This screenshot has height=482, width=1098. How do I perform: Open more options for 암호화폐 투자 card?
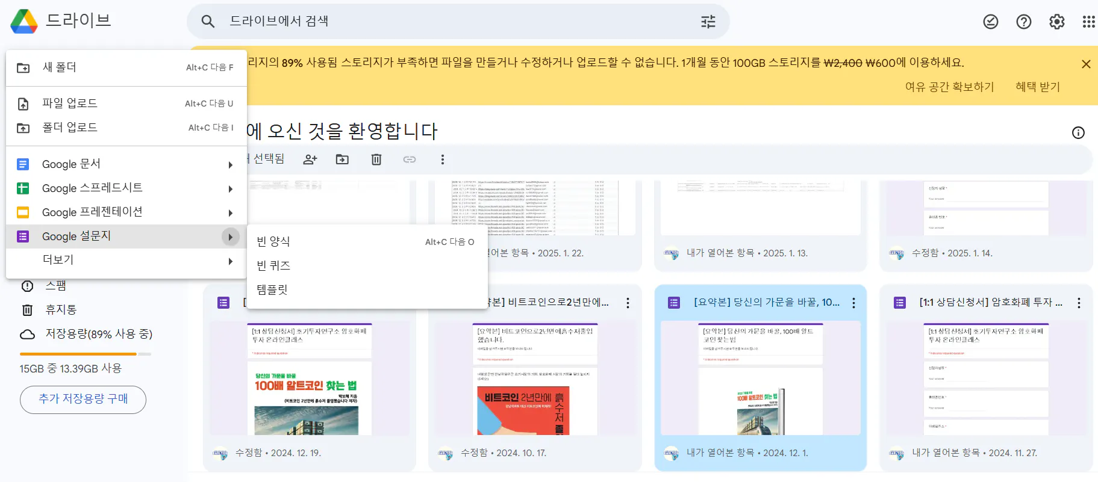point(1079,303)
